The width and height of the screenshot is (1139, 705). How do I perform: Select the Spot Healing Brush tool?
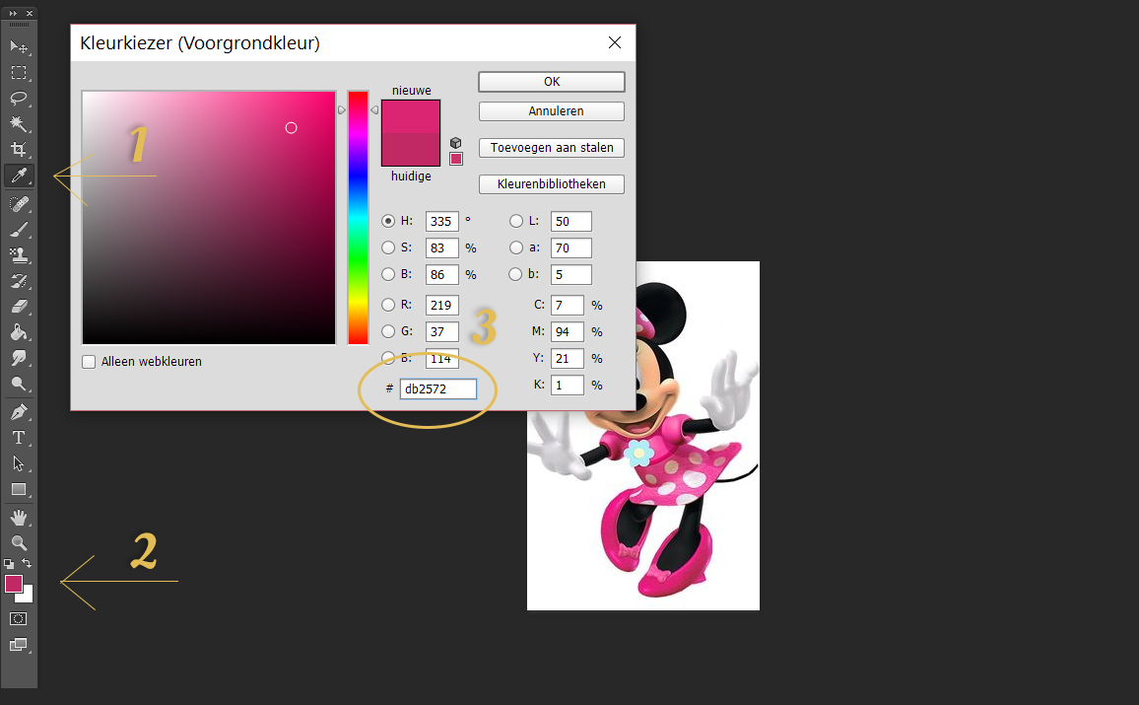(19, 204)
